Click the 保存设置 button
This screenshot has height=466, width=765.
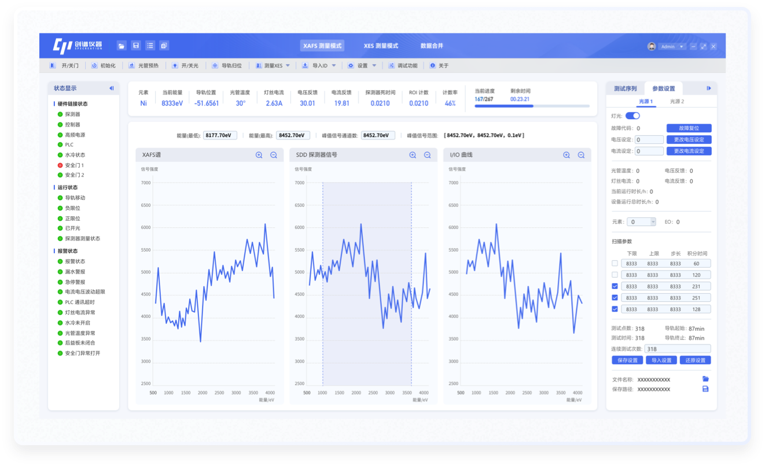point(627,360)
